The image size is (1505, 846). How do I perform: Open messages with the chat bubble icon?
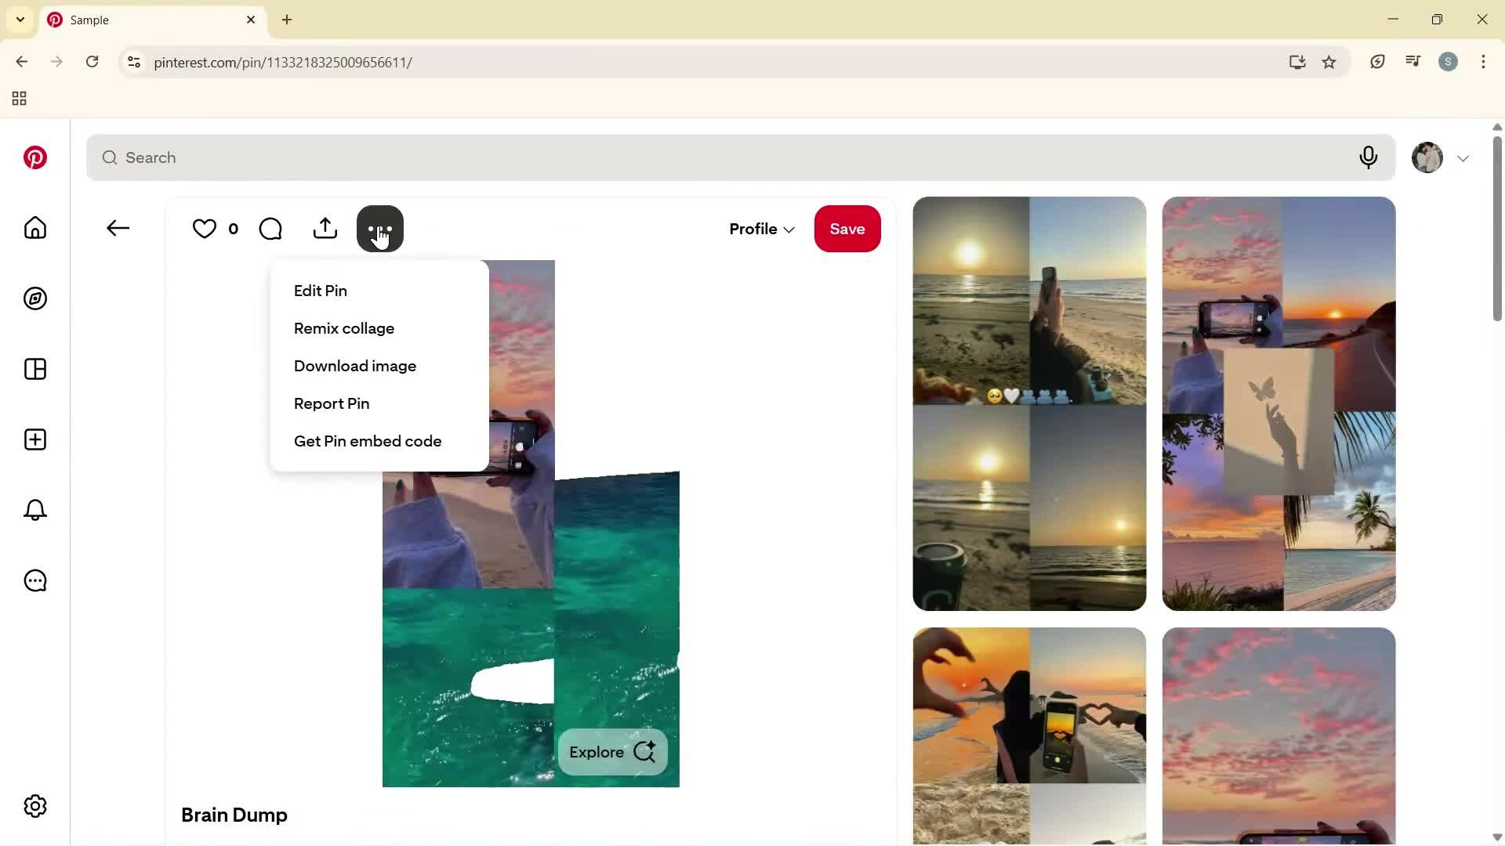34,580
